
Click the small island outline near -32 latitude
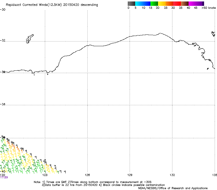click(30, 39)
